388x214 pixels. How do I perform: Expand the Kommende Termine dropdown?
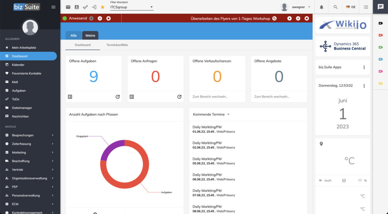click(228, 114)
